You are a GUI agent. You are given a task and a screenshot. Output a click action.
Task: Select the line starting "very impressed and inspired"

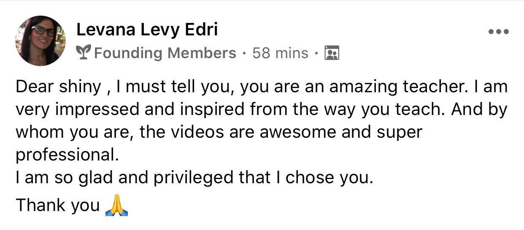click(262, 110)
